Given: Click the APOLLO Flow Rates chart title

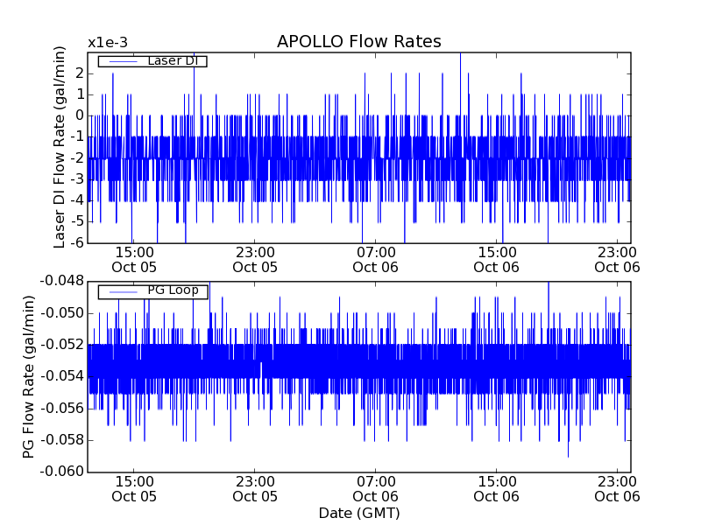Looking at the screenshot, I should (358, 42).
